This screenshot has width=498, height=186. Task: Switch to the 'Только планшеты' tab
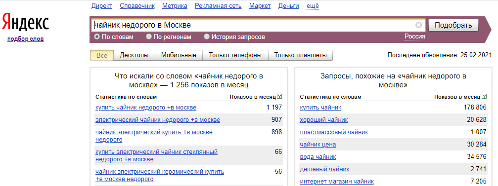point(301,55)
